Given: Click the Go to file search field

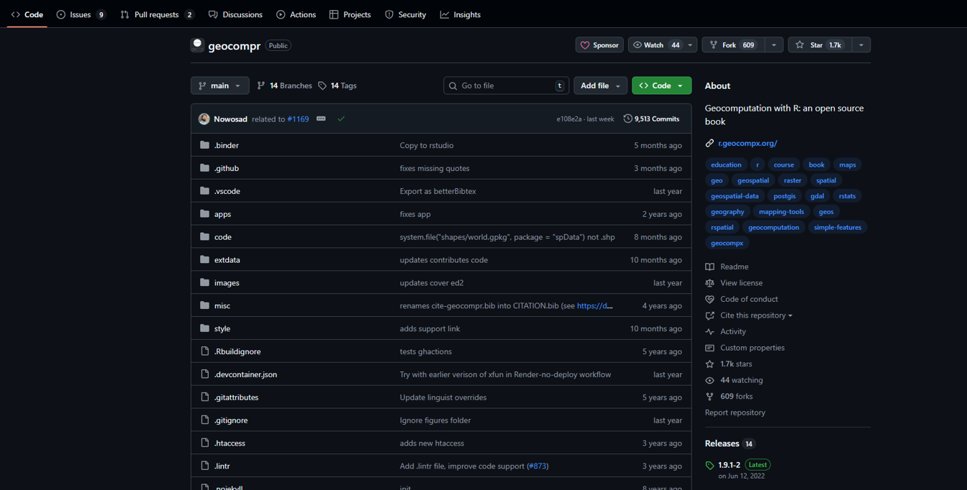Looking at the screenshot, I should pos(506,85).
